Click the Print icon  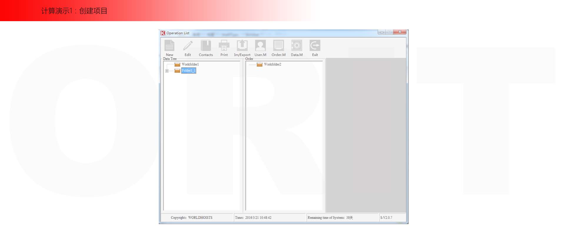click(x=224, y=46)
